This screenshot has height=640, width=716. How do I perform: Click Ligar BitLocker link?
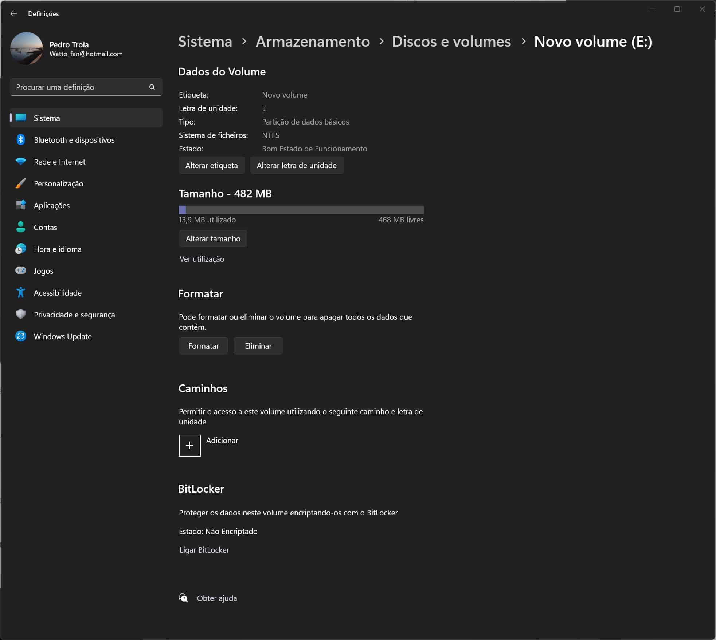click(x=204, y=549)
